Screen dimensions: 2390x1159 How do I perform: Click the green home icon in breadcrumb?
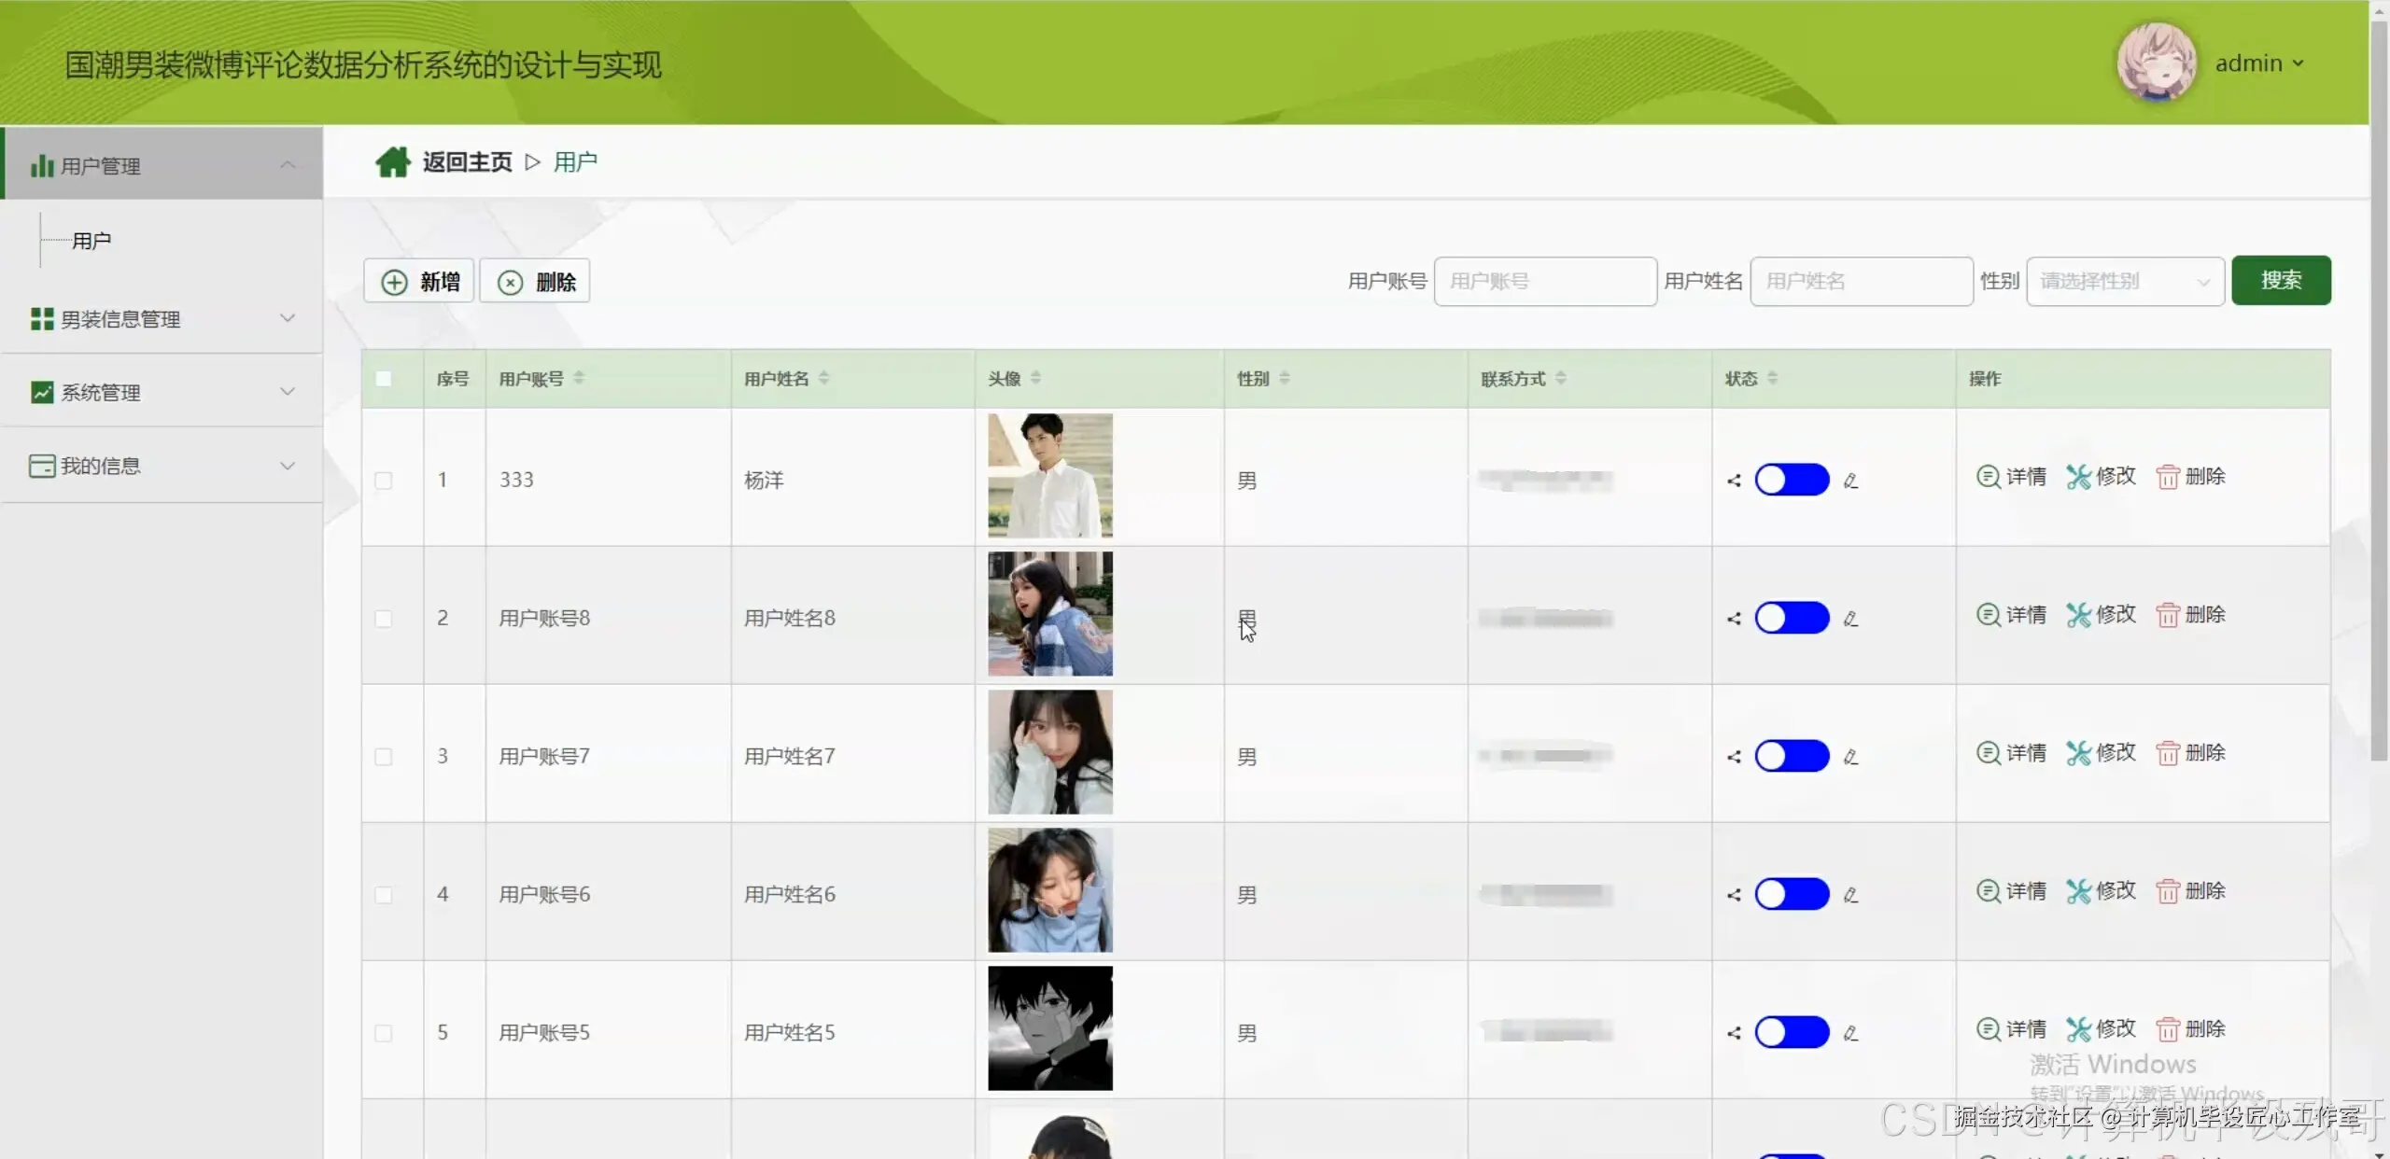point(392,162)
